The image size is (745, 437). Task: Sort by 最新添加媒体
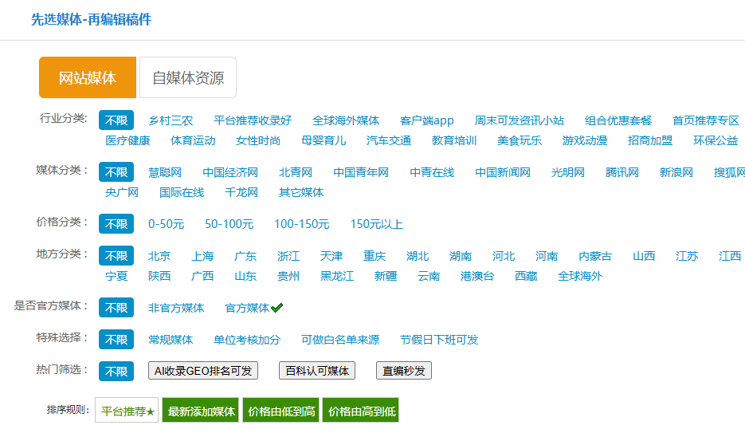[201, 411]
